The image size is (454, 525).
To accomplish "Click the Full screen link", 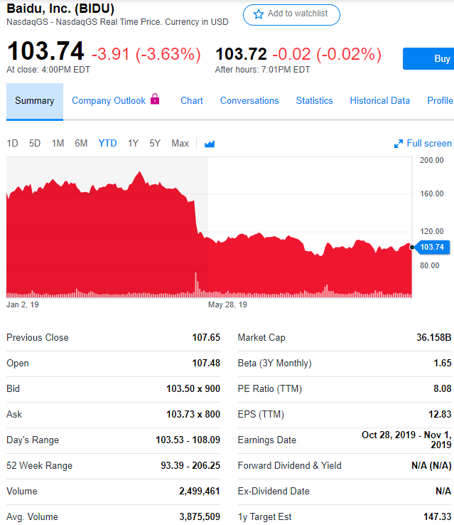I will [429, 144].
